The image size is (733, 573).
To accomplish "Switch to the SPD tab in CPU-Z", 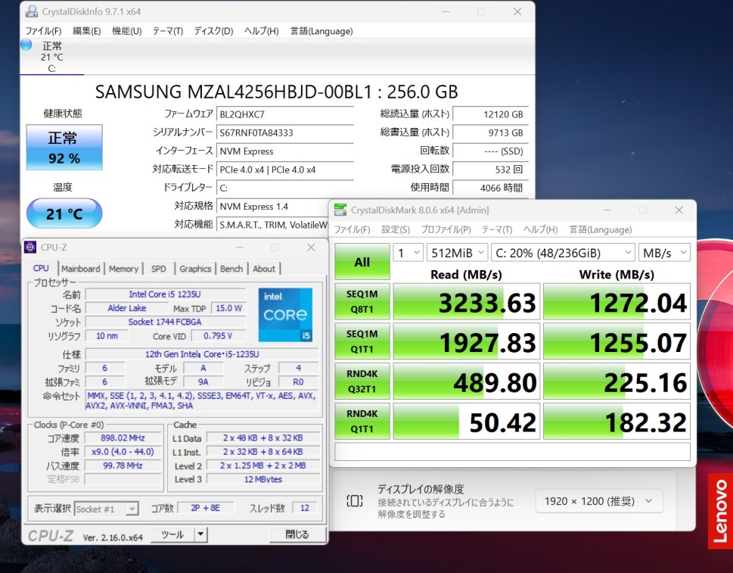I will click(158, 269).
